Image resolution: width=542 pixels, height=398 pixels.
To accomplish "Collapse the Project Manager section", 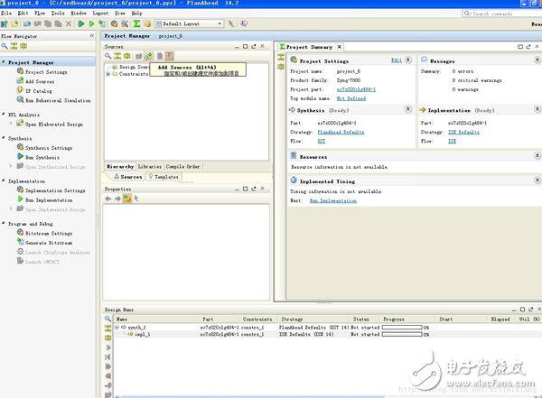I will coord(5,62).
